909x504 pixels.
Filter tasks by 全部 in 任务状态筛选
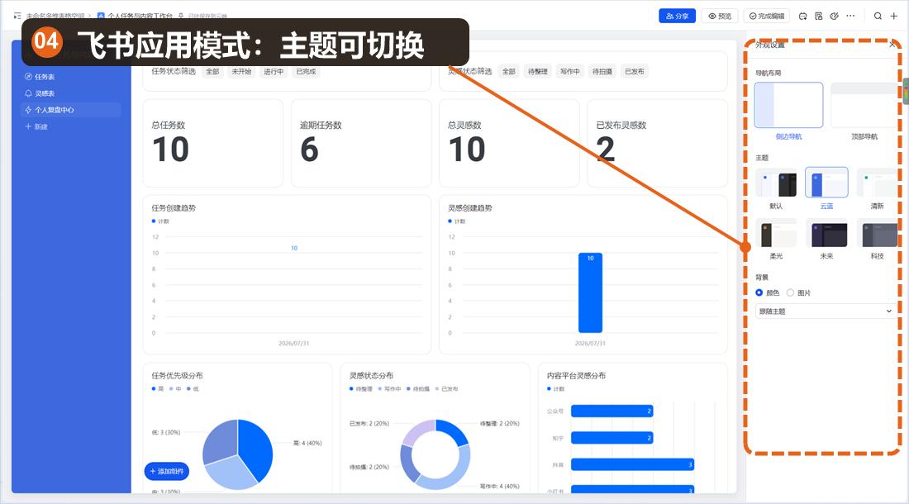[212, 71]
